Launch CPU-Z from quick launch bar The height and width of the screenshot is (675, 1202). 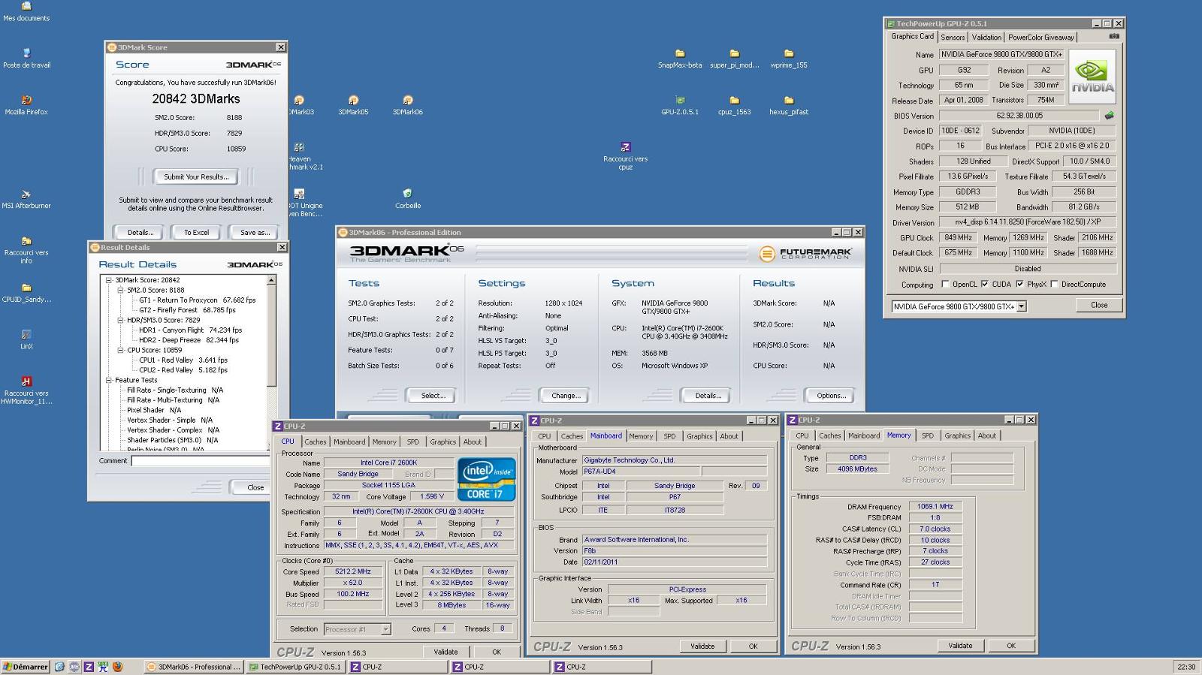[89, 667]
